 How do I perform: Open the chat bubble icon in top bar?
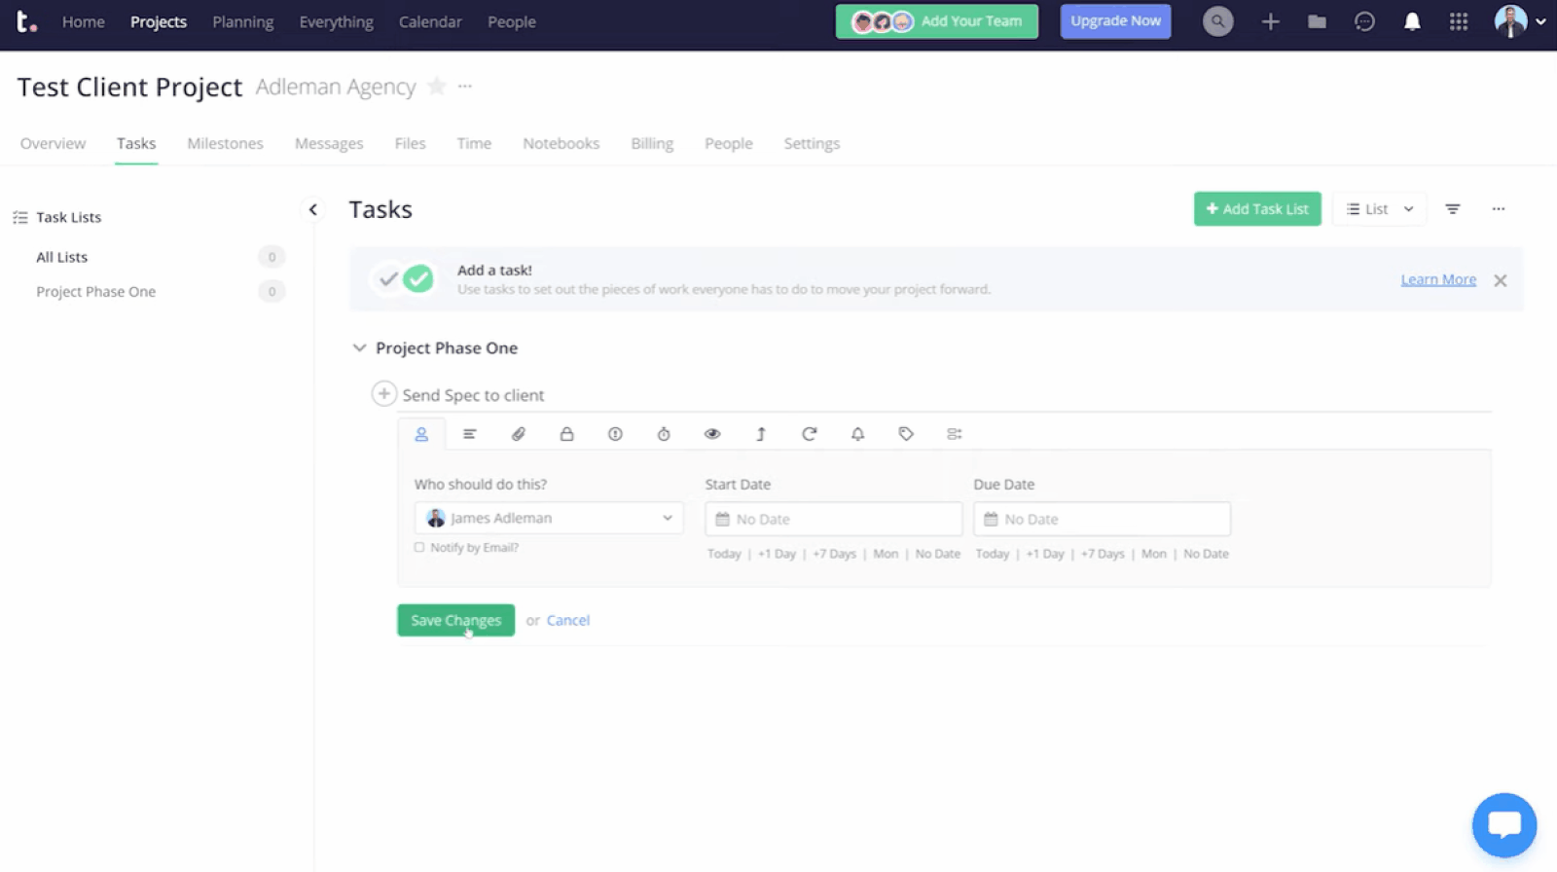1364,21
